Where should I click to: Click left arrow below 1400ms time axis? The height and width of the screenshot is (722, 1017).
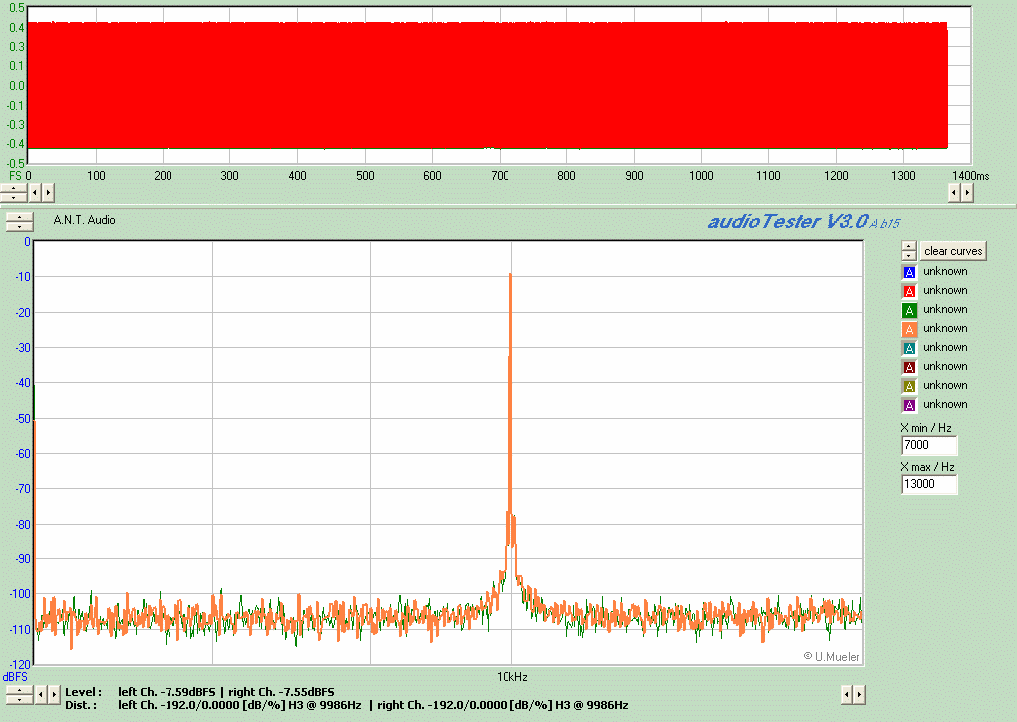point(952,192)
